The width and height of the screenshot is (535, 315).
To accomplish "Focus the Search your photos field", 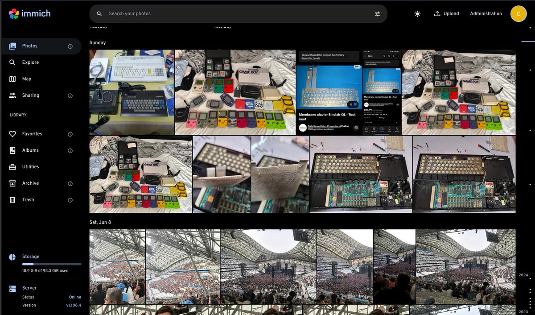I will click(x=239, y=14).
